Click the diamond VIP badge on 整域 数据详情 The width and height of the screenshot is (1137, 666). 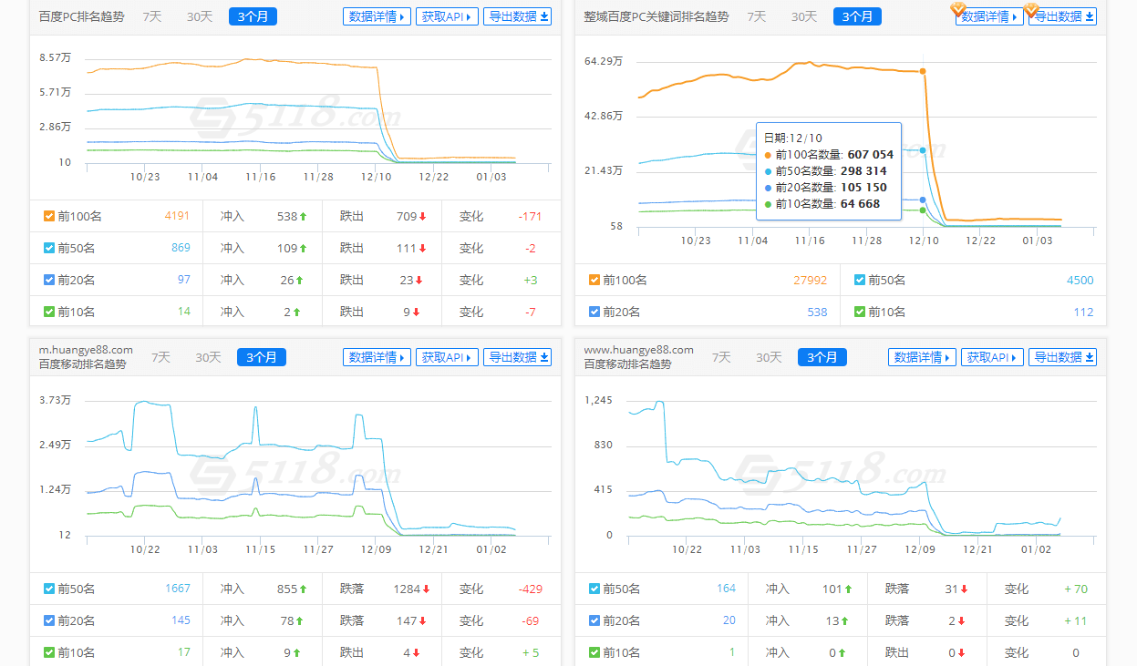pyautogui.click(x=957, y=9)
